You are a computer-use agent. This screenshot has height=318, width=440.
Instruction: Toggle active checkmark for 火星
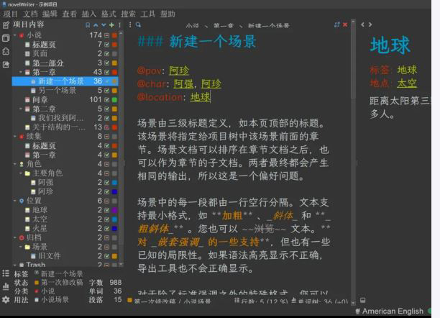point(106,228)
